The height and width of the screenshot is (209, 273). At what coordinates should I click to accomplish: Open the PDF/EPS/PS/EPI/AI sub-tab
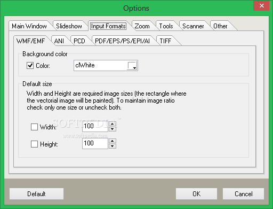click(x=122, y=41)
